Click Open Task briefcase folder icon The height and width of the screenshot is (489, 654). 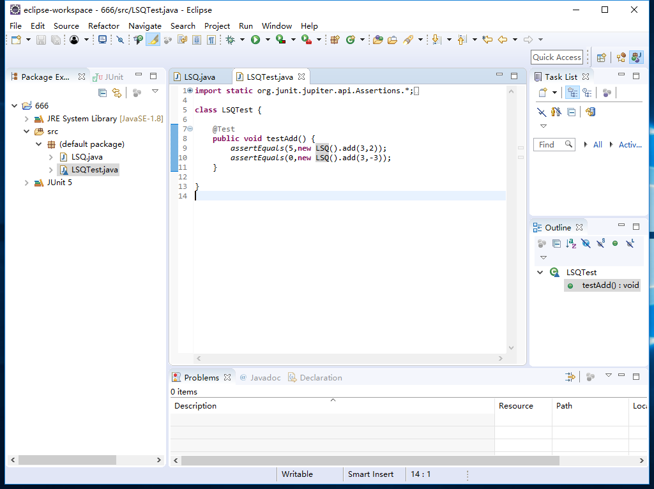pyautogui.click(x=392, y=40)
